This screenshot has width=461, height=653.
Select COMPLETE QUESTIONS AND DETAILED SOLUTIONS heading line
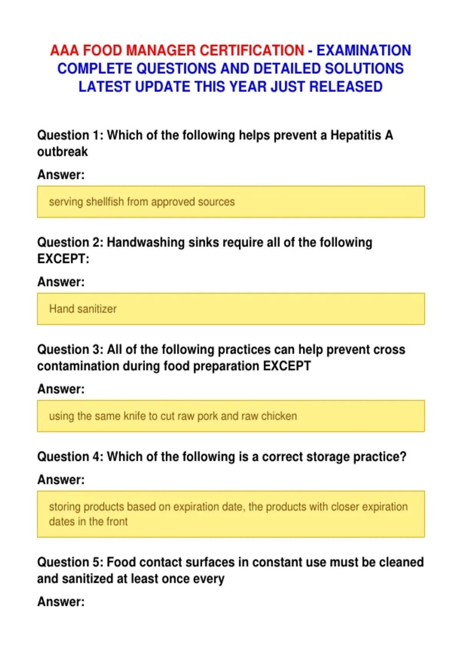click(230, 68)
